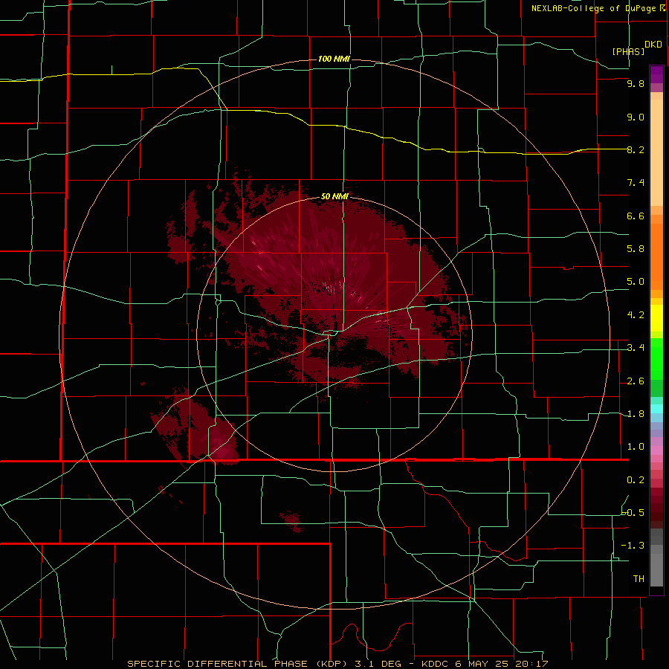The width and height of the screenshot is (669, 669).
Task: Click the [PHAS] legend label
Action: pyautogui.click(x=628, y=51)
